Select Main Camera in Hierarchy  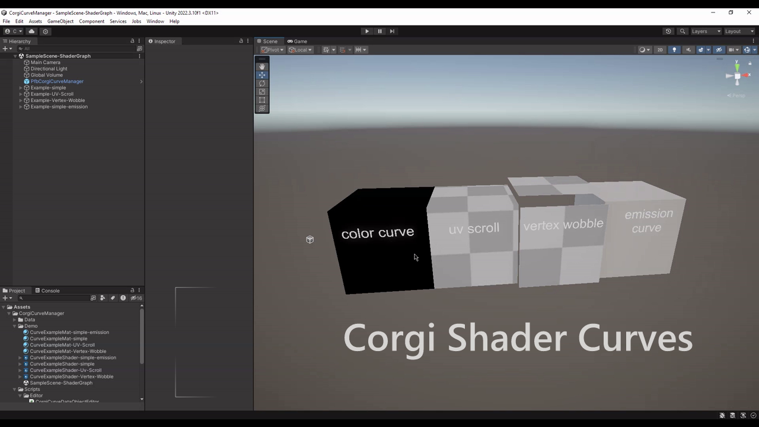(45, 62)
